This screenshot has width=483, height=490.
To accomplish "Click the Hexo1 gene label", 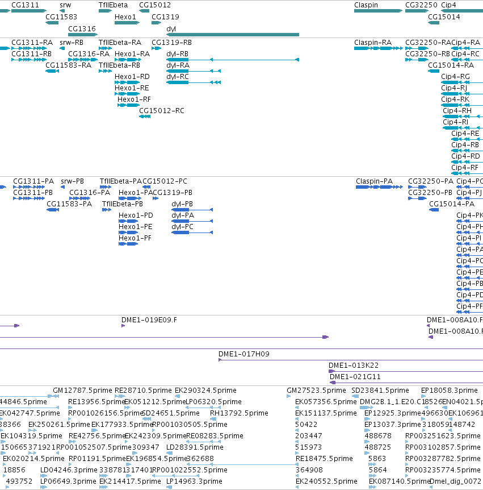I will [125, 17].
